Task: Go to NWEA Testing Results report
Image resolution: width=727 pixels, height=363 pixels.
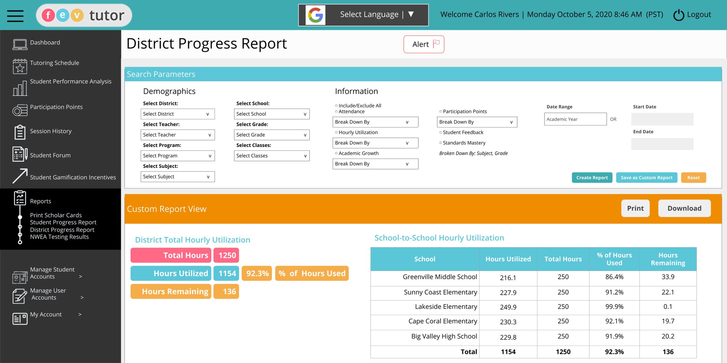Action: (59, 237)
